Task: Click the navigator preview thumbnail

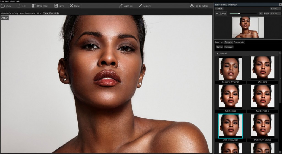Action: point(248,27)
